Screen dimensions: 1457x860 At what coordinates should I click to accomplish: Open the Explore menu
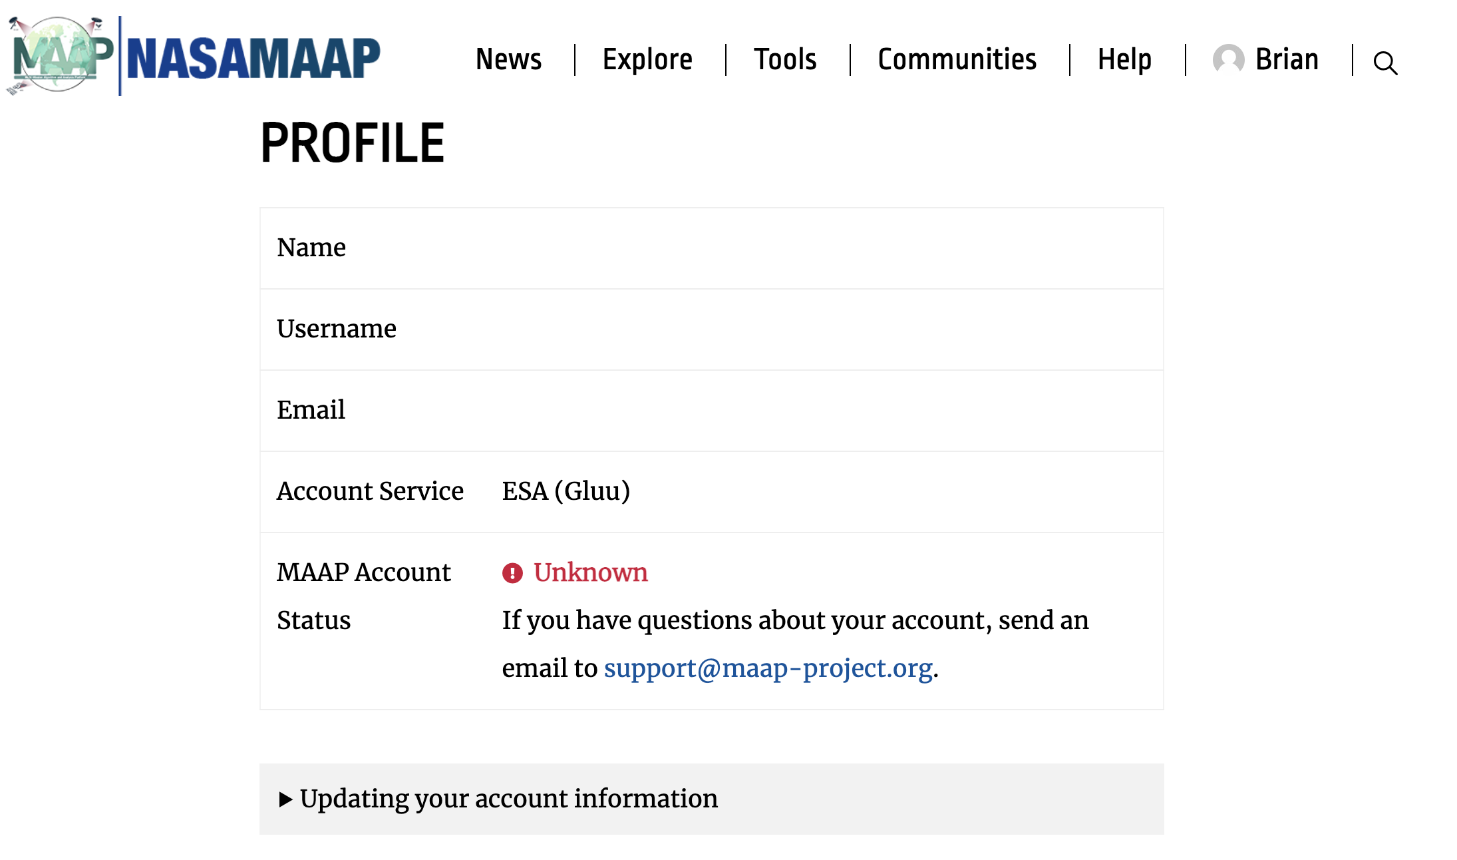[647, 59]
